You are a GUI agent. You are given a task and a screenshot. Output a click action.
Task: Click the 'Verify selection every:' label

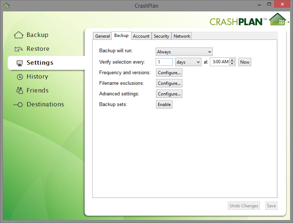click(x=122, y=62)
